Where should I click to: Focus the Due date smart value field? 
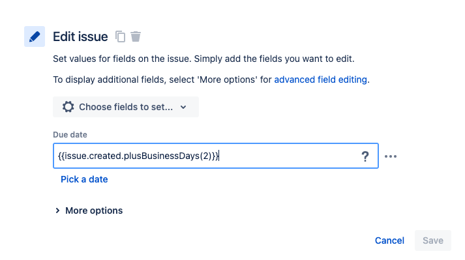pyautogui.click(x=216, y=156)
